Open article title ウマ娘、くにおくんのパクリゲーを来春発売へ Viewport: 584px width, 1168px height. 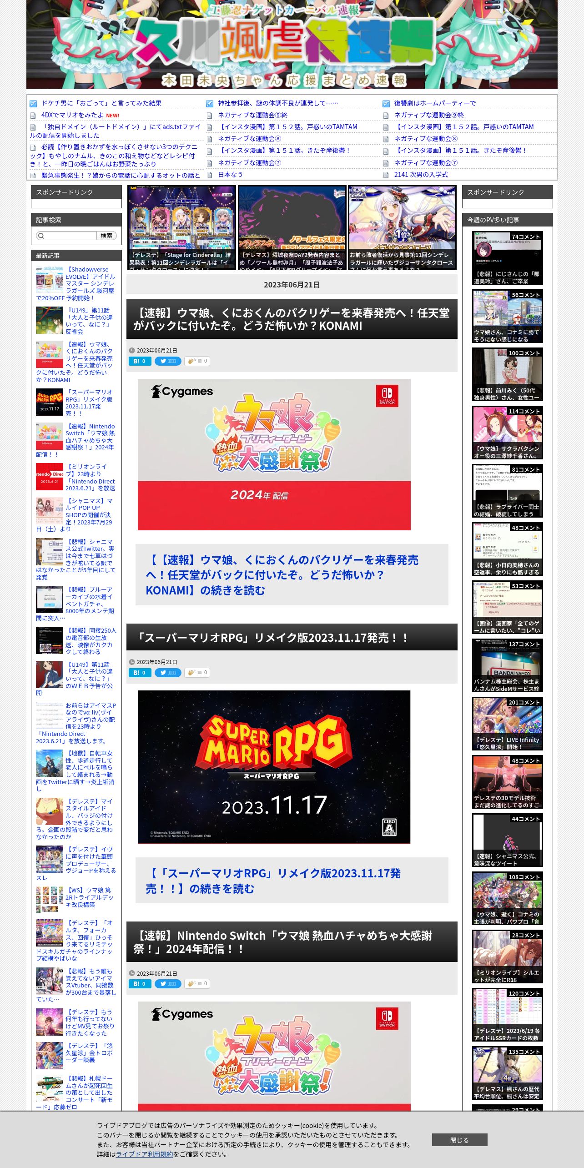292,319
